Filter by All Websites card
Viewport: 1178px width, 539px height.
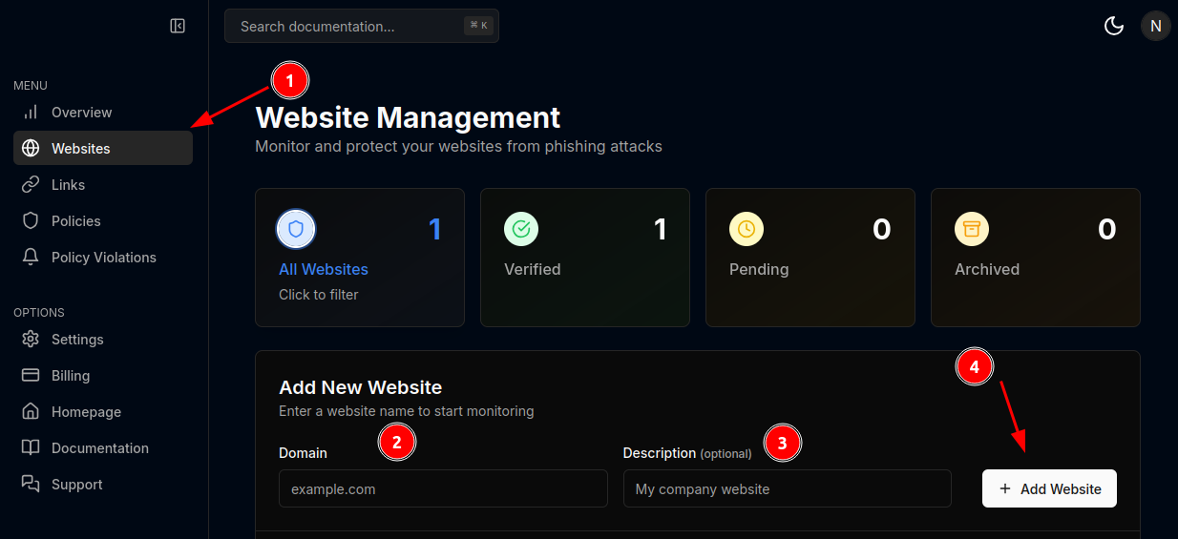[360, 258]
